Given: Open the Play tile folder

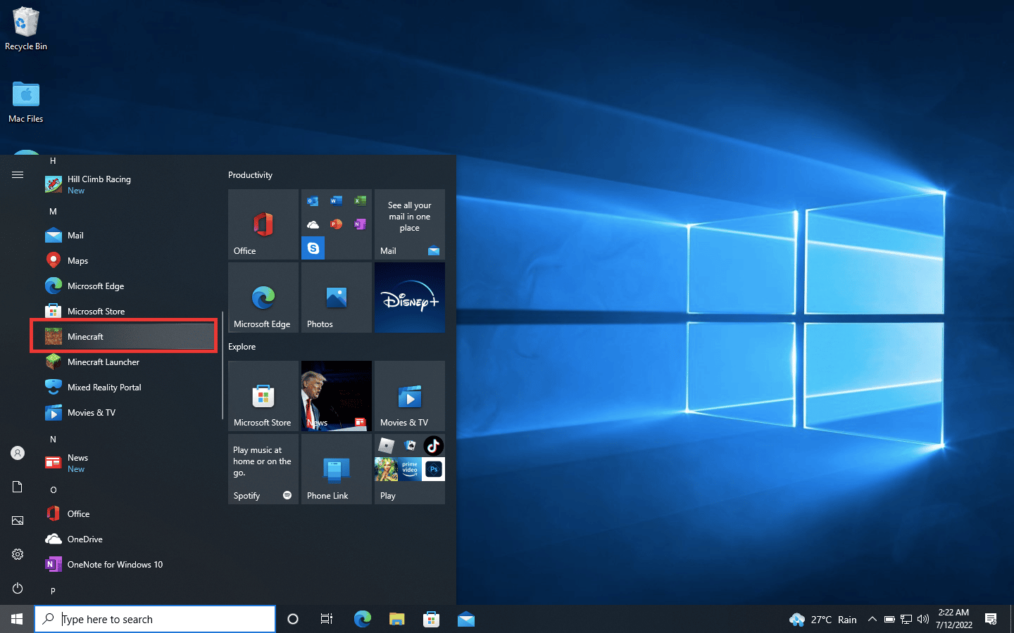Looking at the screenshot, I should [x=410, y=469].
